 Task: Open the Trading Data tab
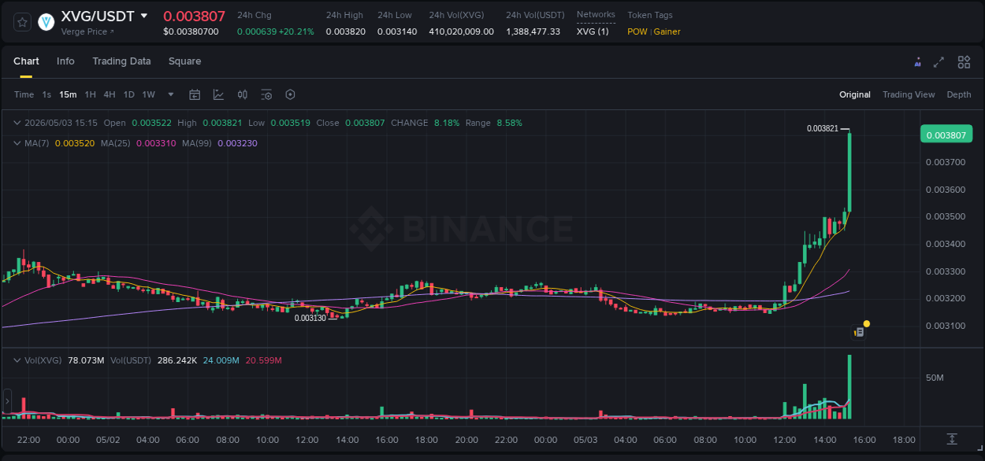point(121,61)
